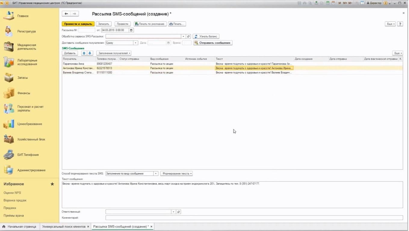Viewport: 409px width, 231px height.
Task: Move selected row down with blue arrow
Action: tap(90, 53)
